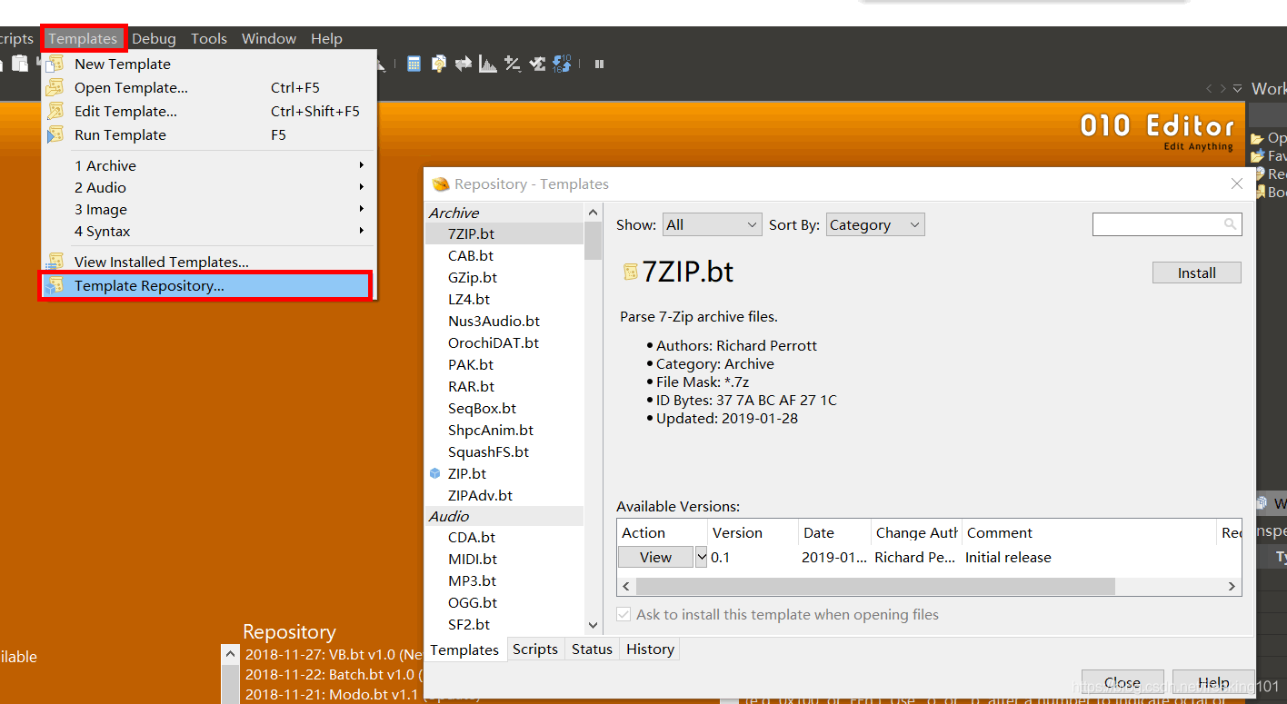Click the Template Repository menu icon
Viewport: 1287px width, 704px height.
55,285
